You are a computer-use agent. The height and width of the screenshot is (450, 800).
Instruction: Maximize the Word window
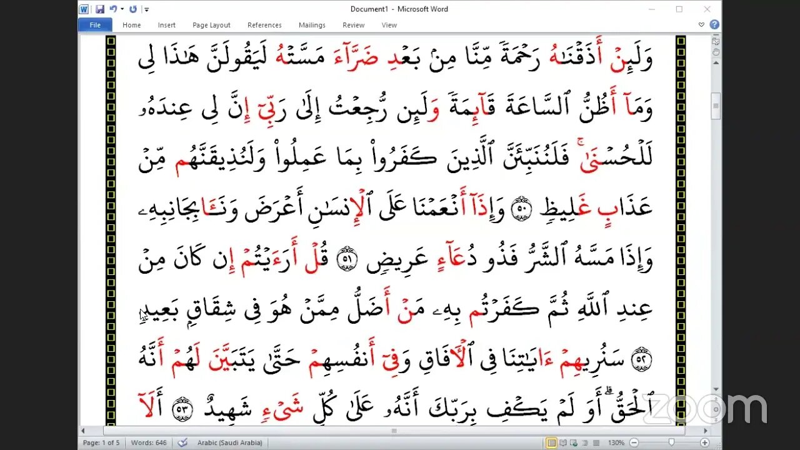[x=679, y=9]
